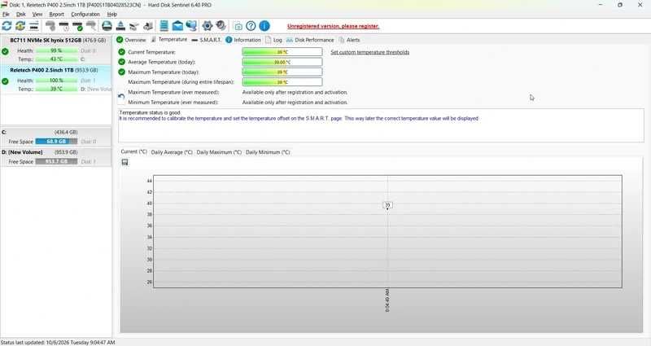Select the Temperature tab
The width and height of the screenshot is (651, 346).
tap(169, 39)
